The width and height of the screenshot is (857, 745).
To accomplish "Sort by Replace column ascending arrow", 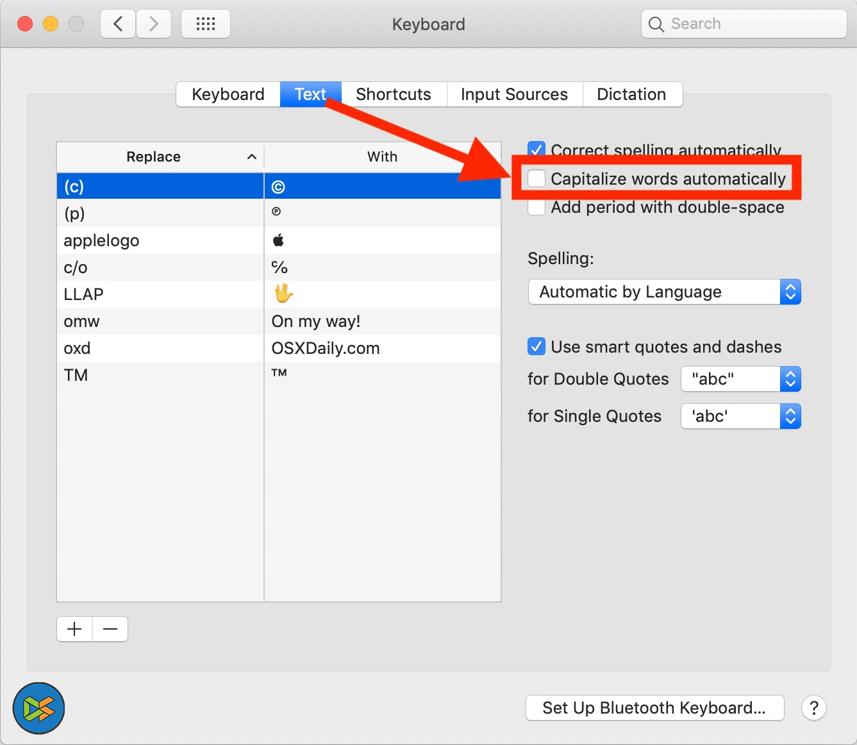I will pos(252,157).
